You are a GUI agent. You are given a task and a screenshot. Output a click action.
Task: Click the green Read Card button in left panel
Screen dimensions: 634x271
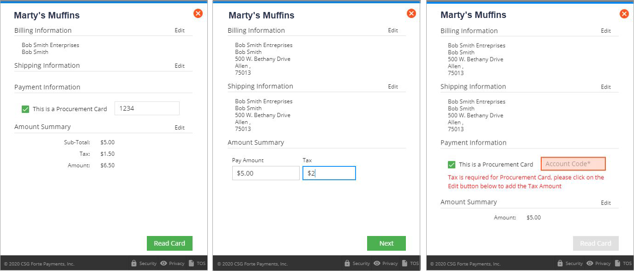coord(169,243)
